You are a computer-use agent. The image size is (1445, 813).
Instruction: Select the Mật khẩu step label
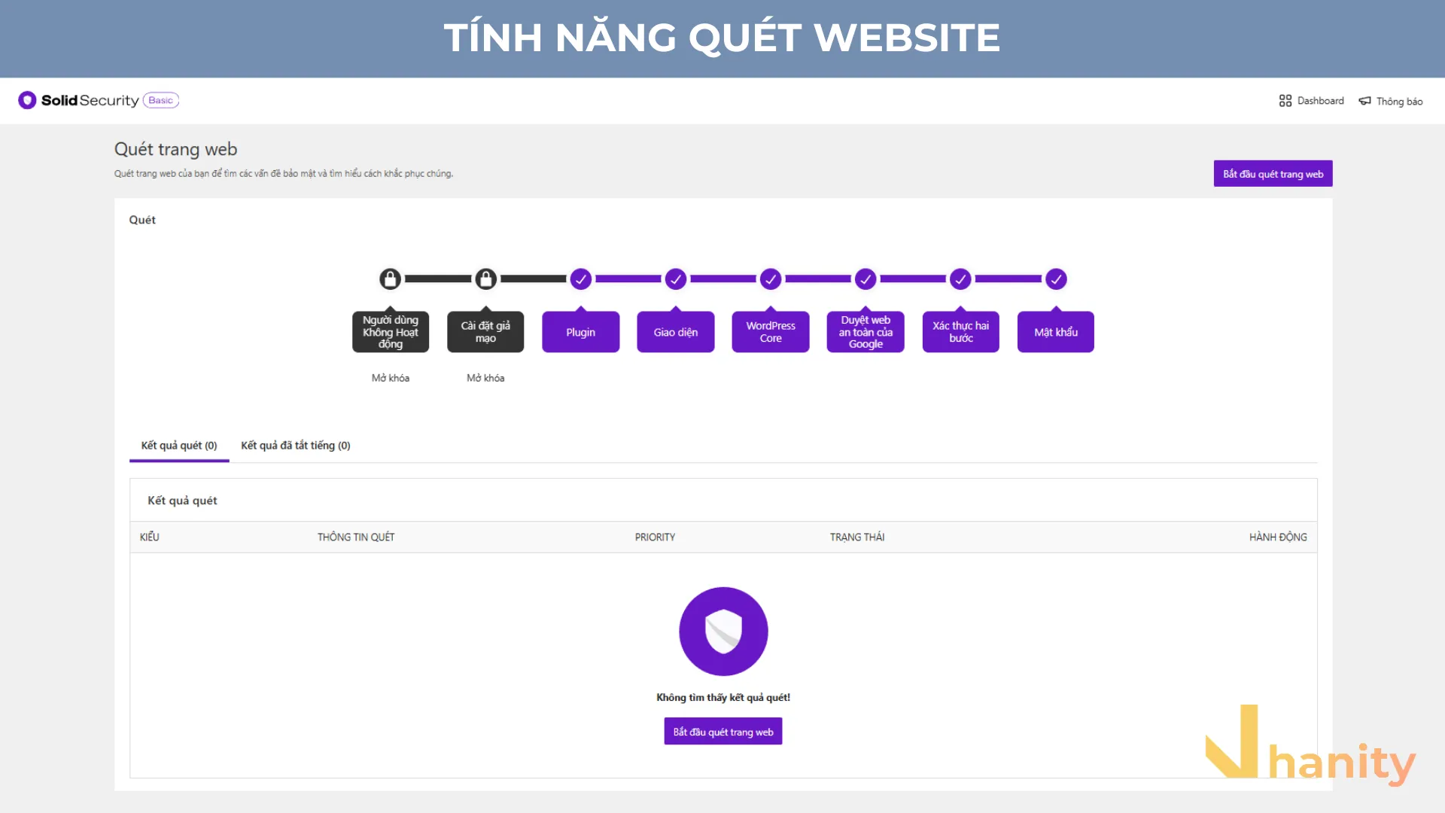click(x=1056, y=332)
